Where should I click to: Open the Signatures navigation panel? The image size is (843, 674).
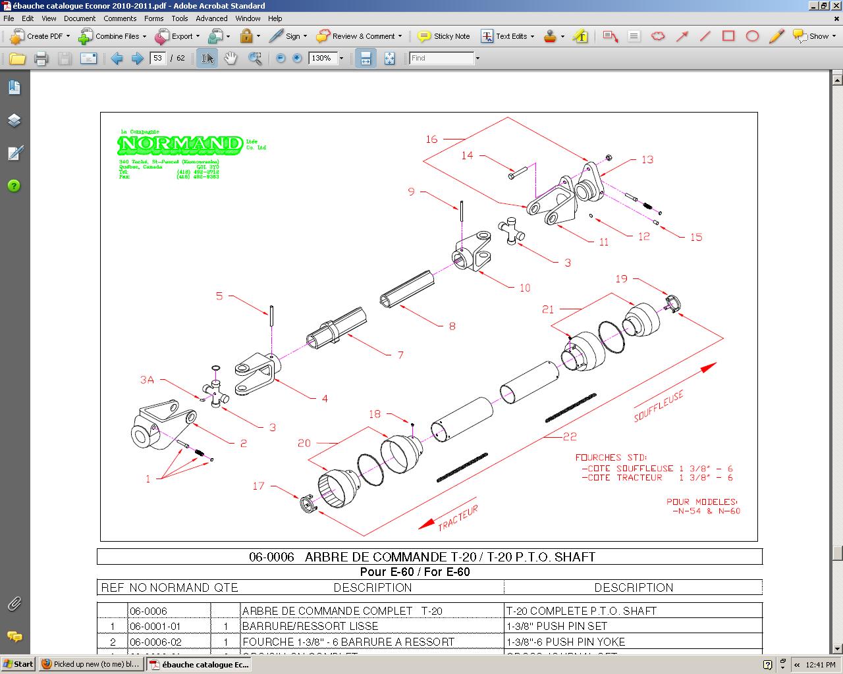click(14, 153)
